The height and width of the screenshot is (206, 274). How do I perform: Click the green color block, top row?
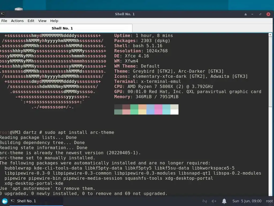click(x=134, y=107)
